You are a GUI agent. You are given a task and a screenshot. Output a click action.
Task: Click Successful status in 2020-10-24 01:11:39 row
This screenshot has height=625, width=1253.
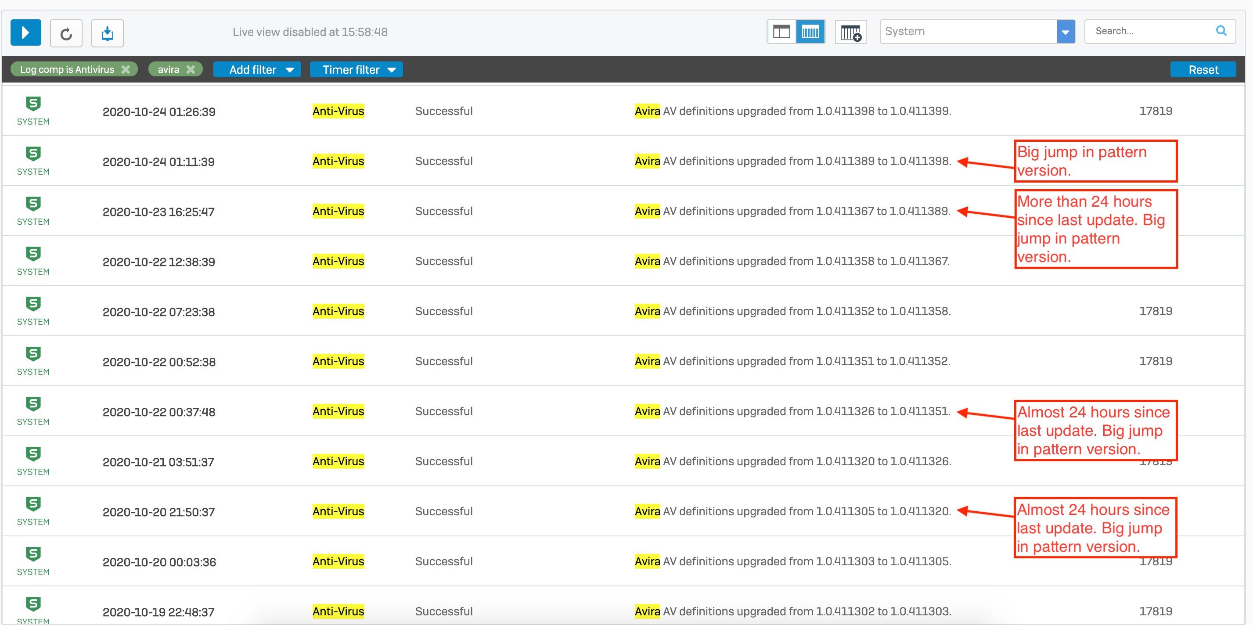pos(443,162)
